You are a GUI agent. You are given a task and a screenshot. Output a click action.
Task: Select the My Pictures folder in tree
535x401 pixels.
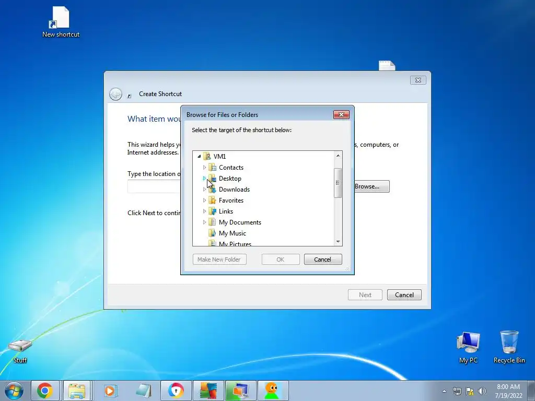(235, 243)
